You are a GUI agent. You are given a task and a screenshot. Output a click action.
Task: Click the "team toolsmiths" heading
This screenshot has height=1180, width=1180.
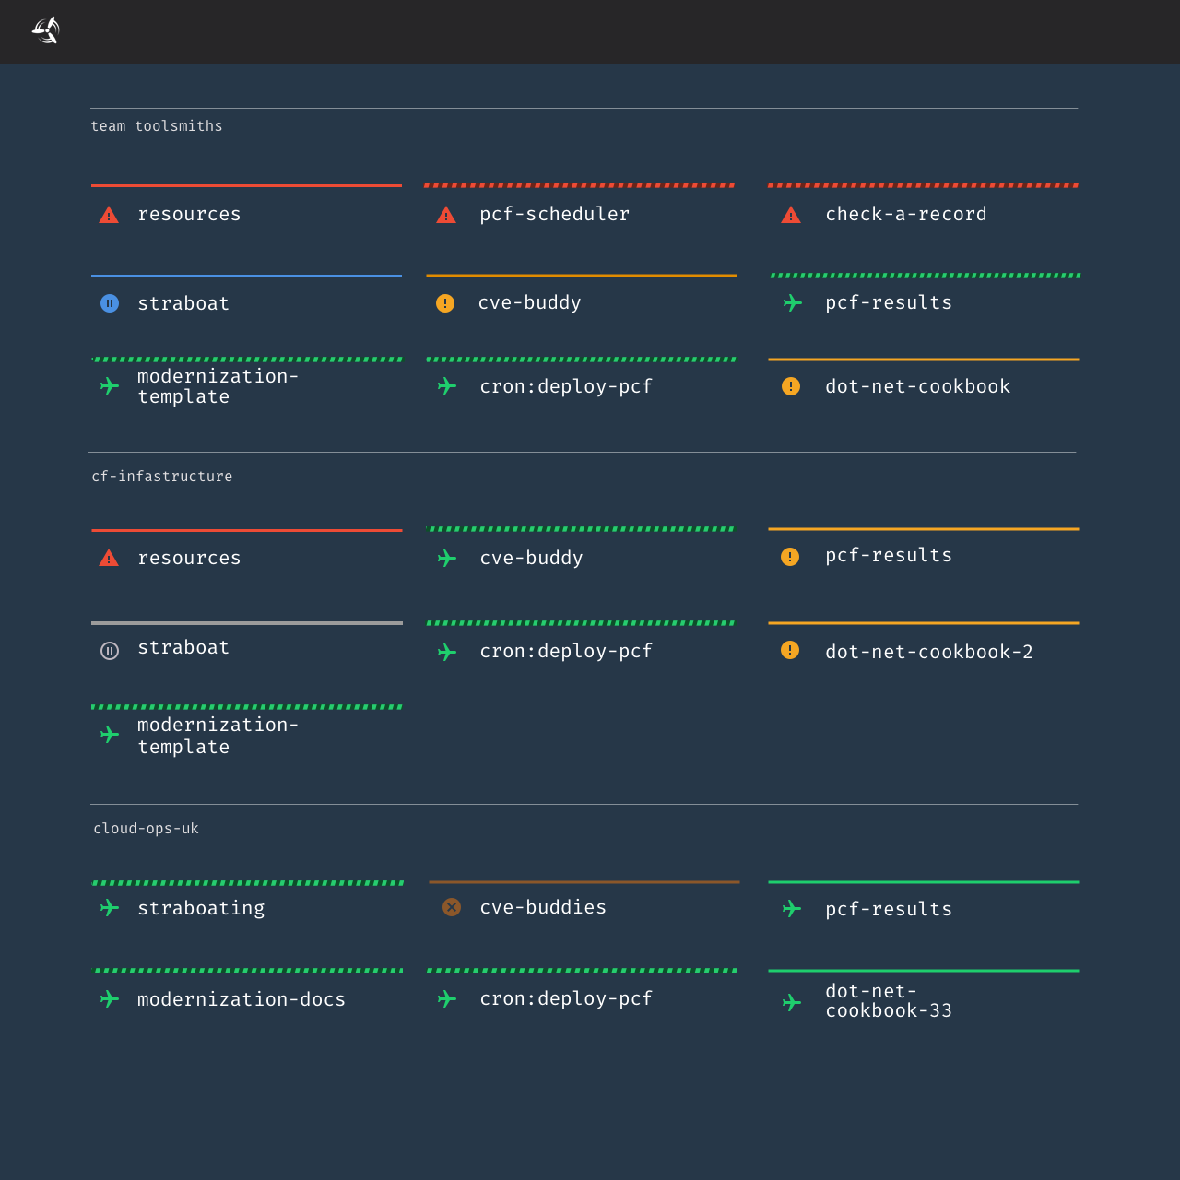point(157,126)
